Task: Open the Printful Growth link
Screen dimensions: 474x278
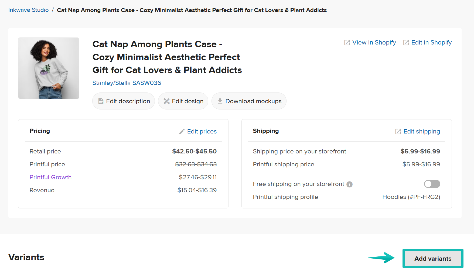Action: click(50, 177)
